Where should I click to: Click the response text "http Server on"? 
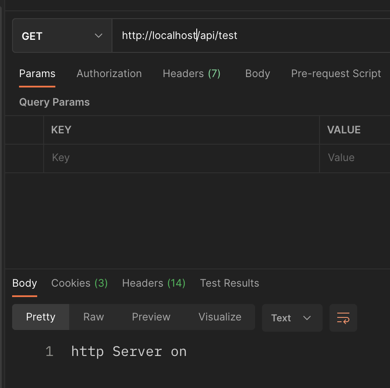129,352
